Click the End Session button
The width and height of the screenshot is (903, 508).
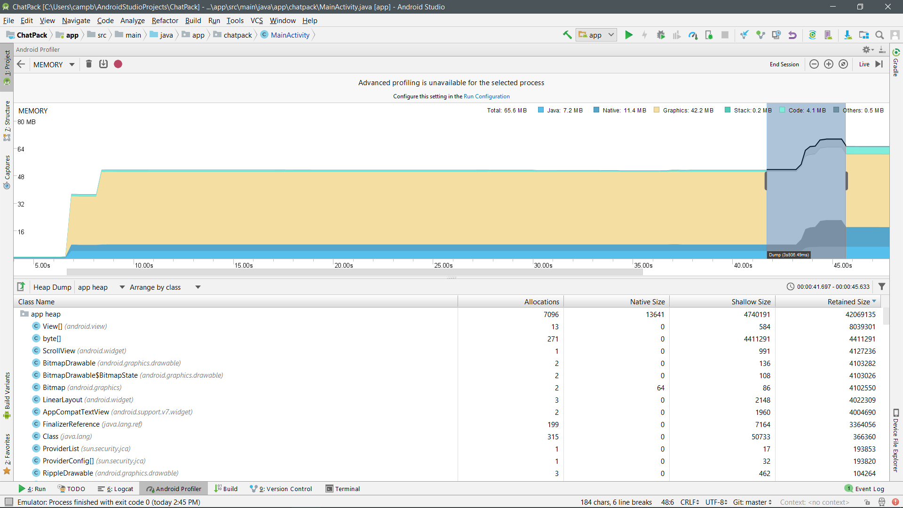tap(784, 64)
